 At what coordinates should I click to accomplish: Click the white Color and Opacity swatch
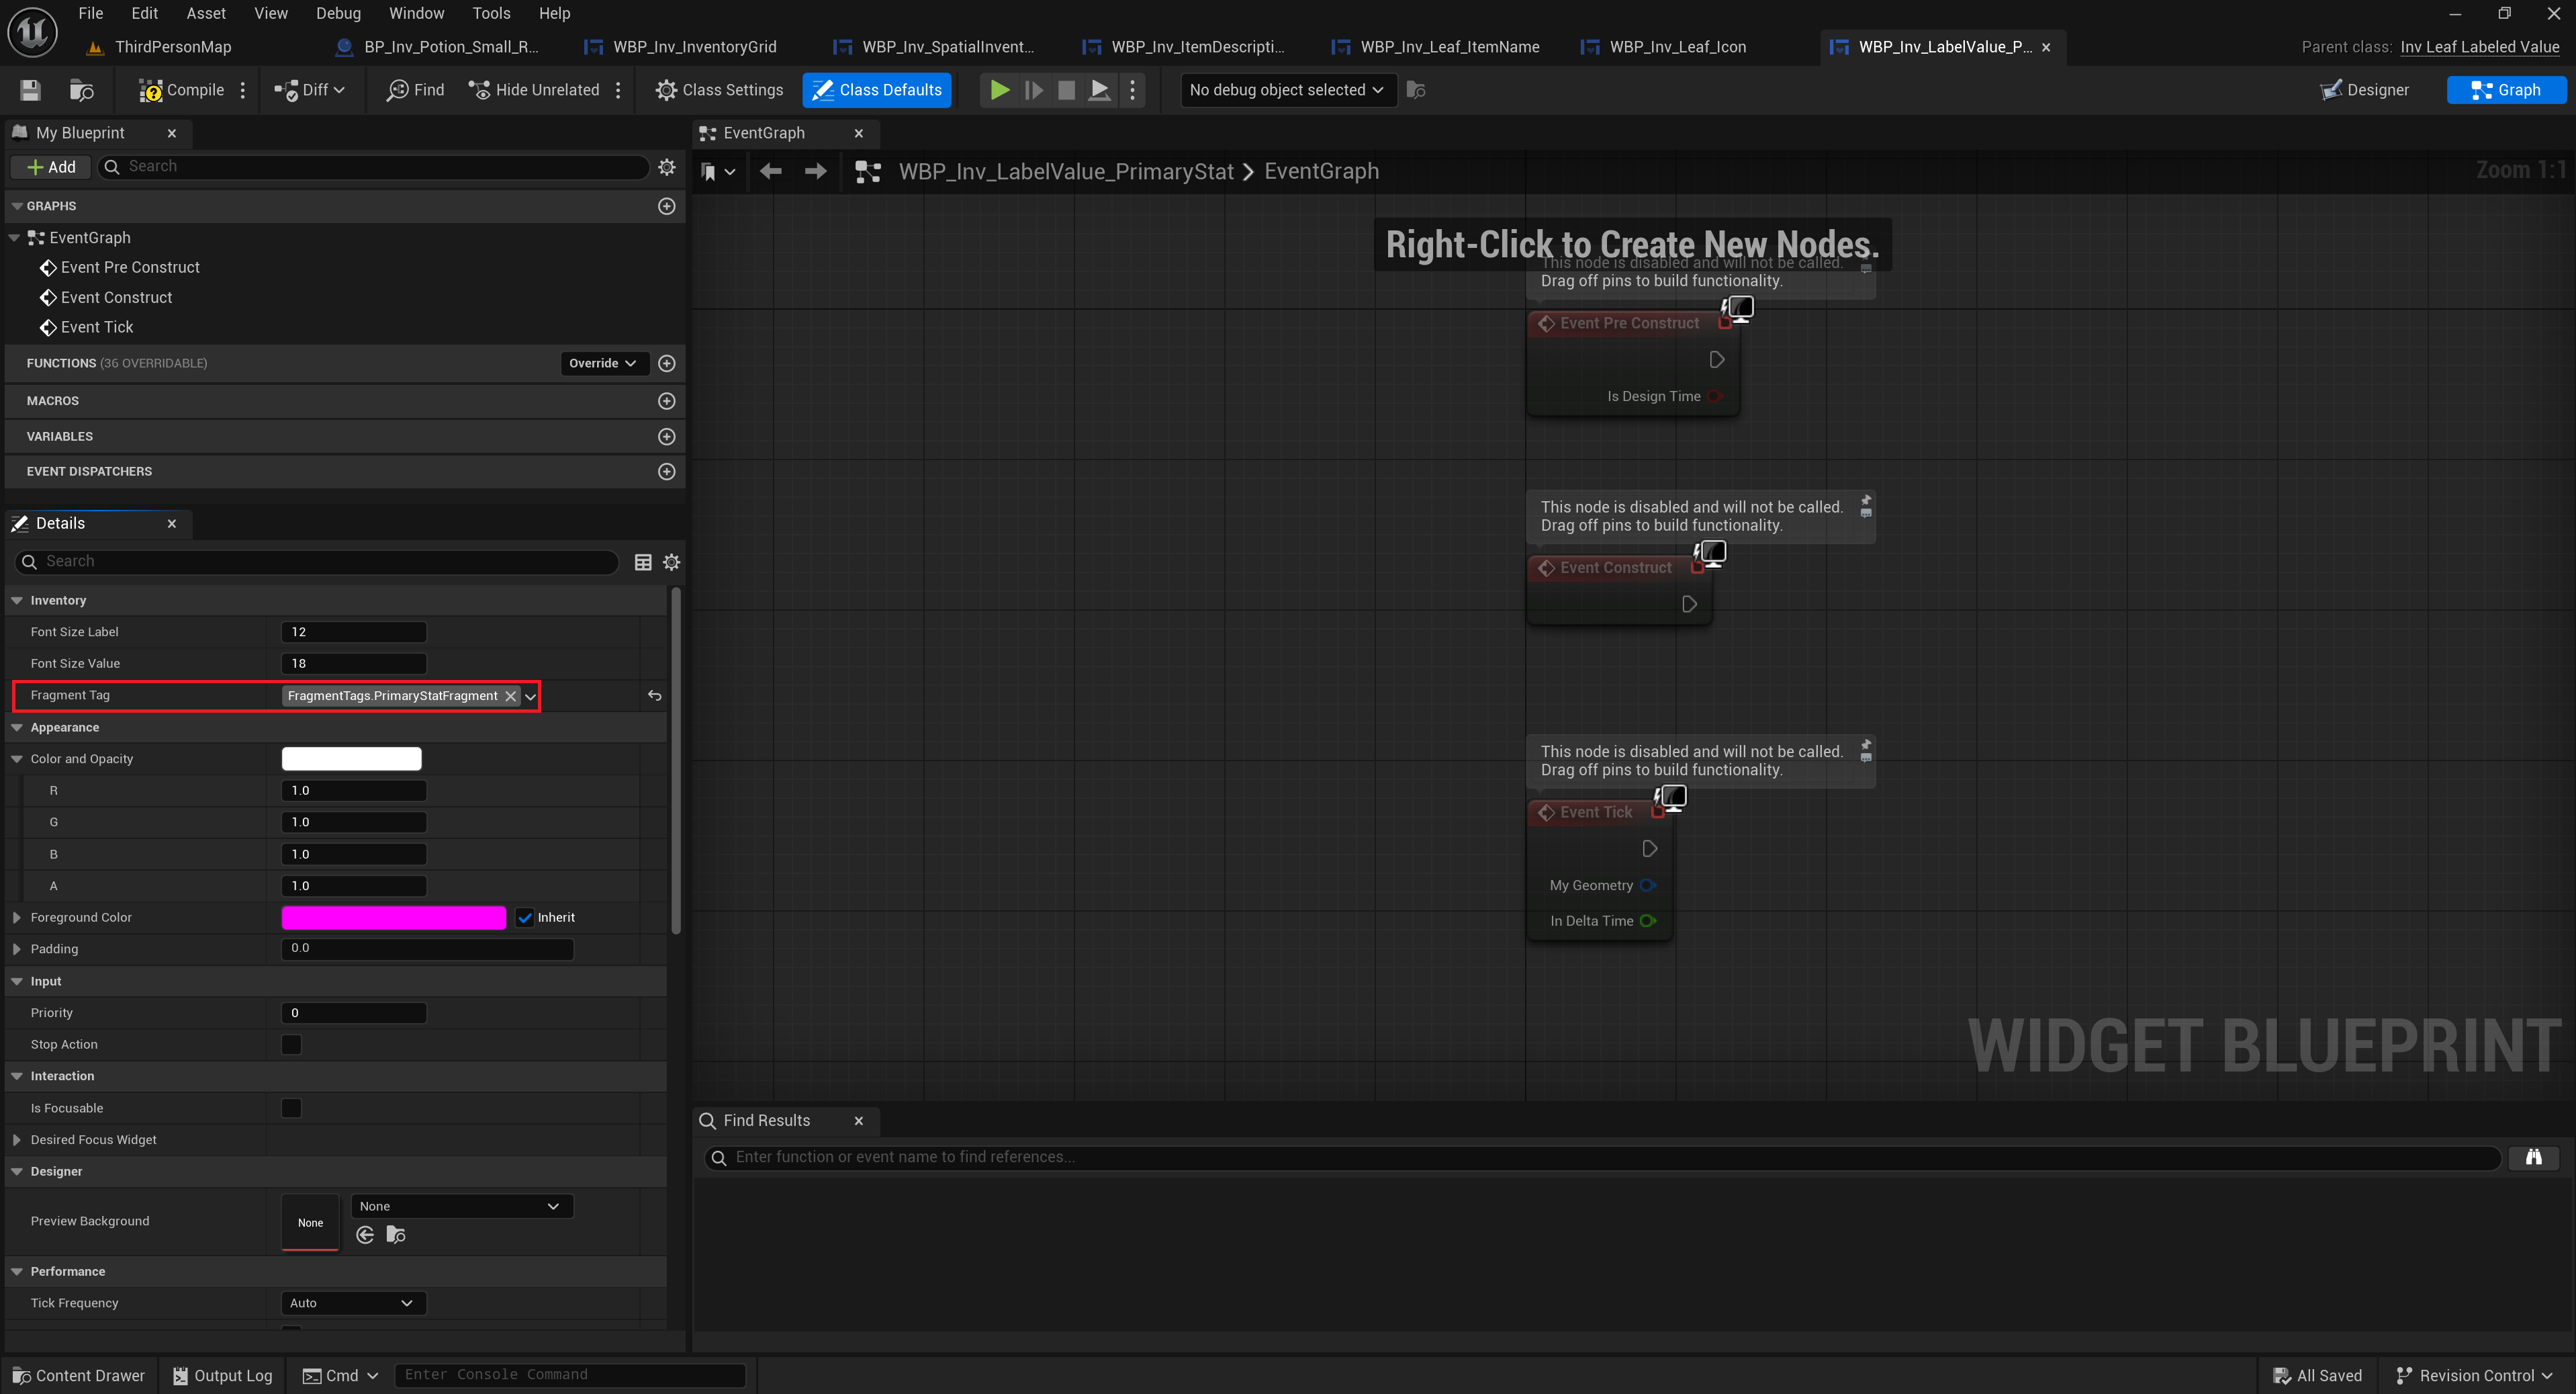pos(352,758)
